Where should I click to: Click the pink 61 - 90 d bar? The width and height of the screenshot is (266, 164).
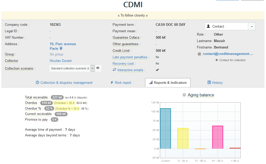pyautogui.click(x=218, y=137)
